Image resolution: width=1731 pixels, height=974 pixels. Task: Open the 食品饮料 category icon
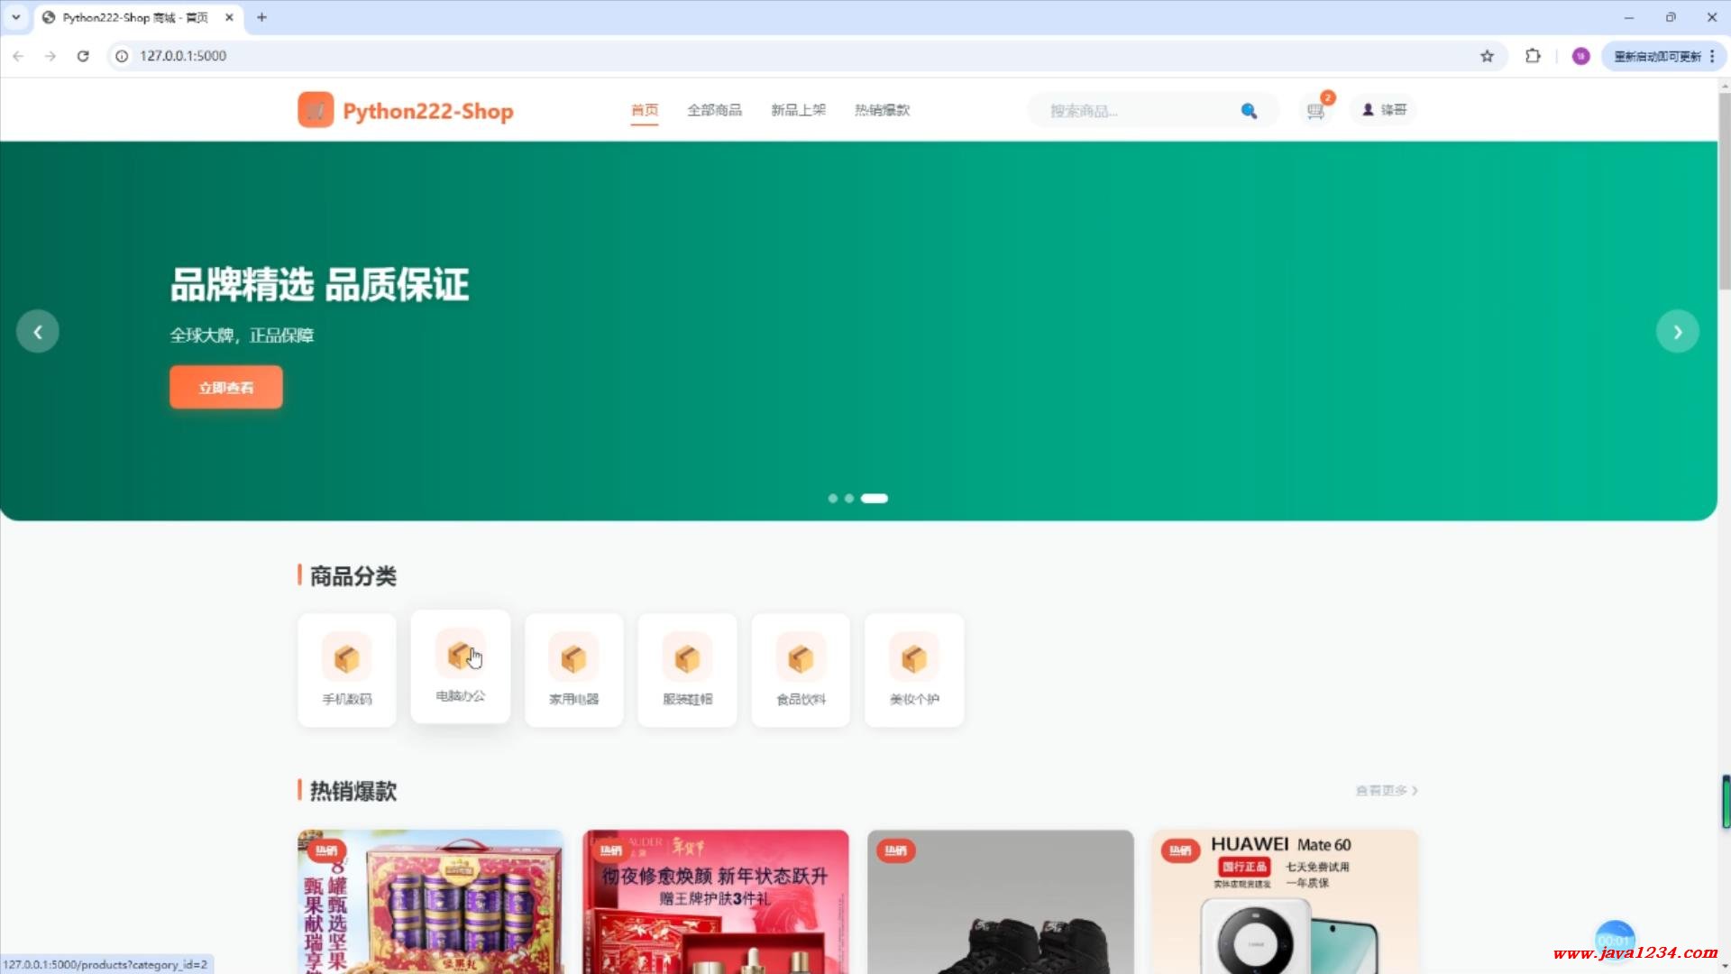tap(801, 659)
